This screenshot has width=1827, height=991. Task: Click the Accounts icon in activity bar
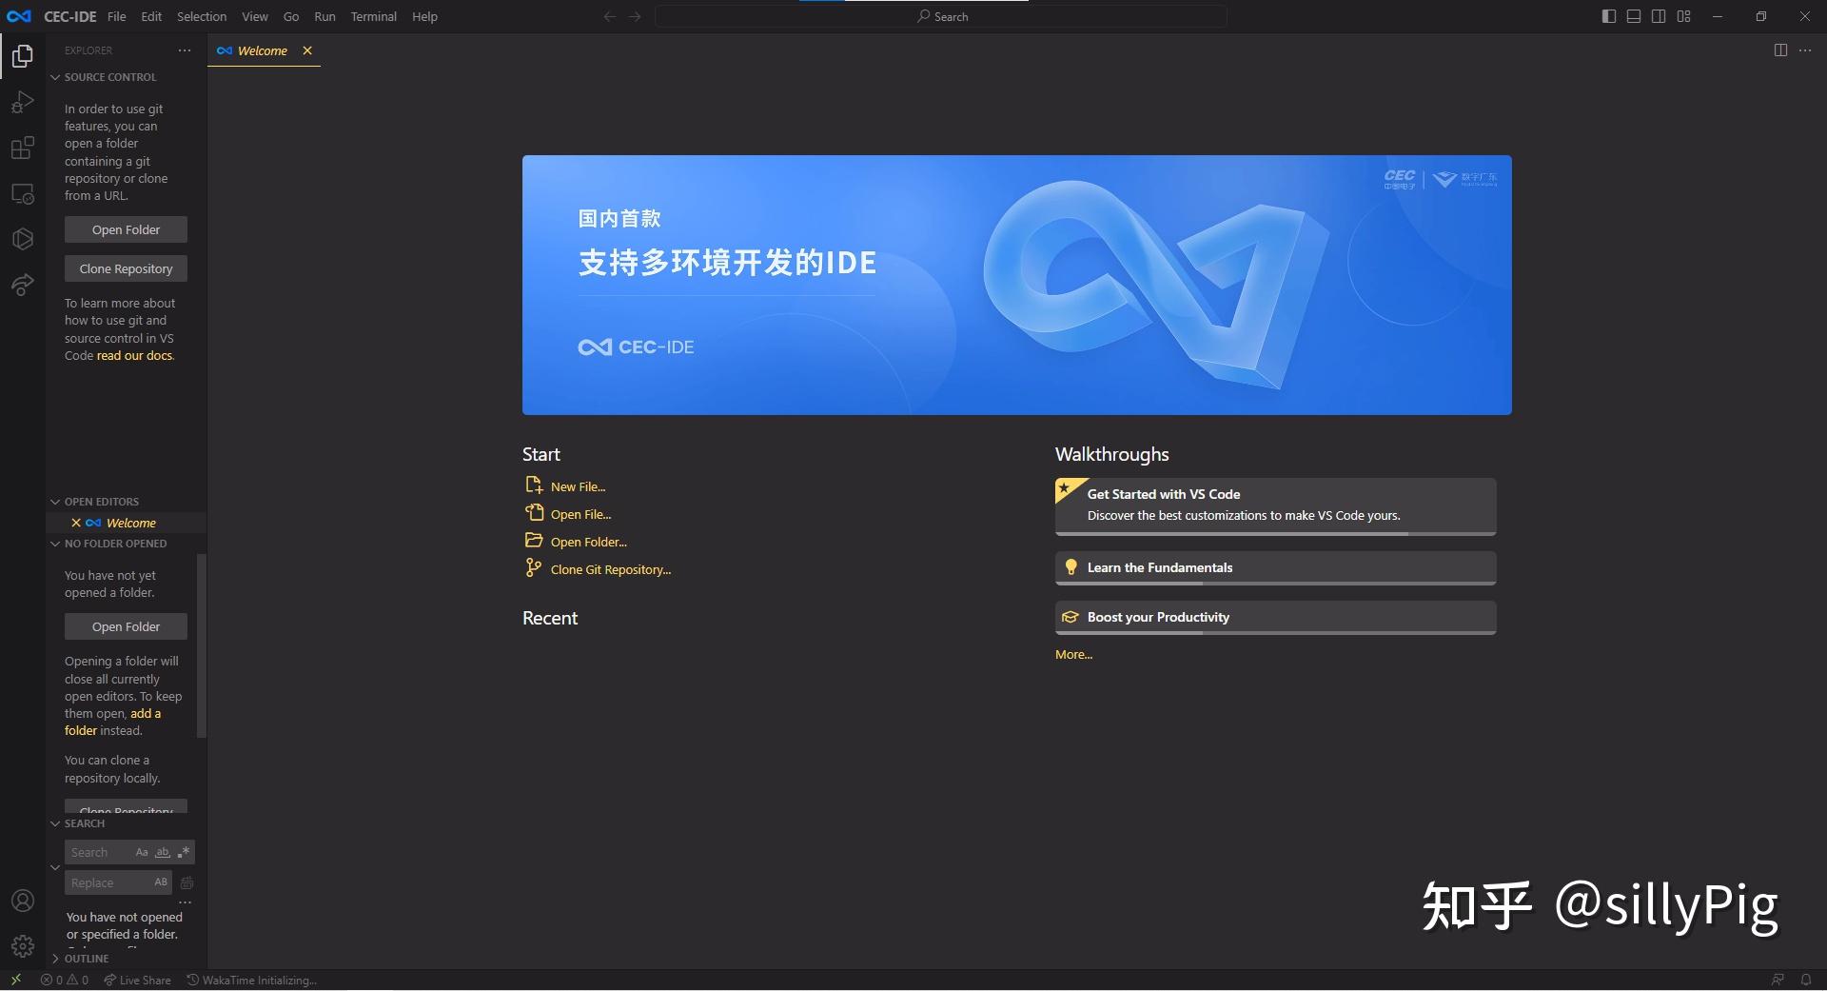(22, 901)
